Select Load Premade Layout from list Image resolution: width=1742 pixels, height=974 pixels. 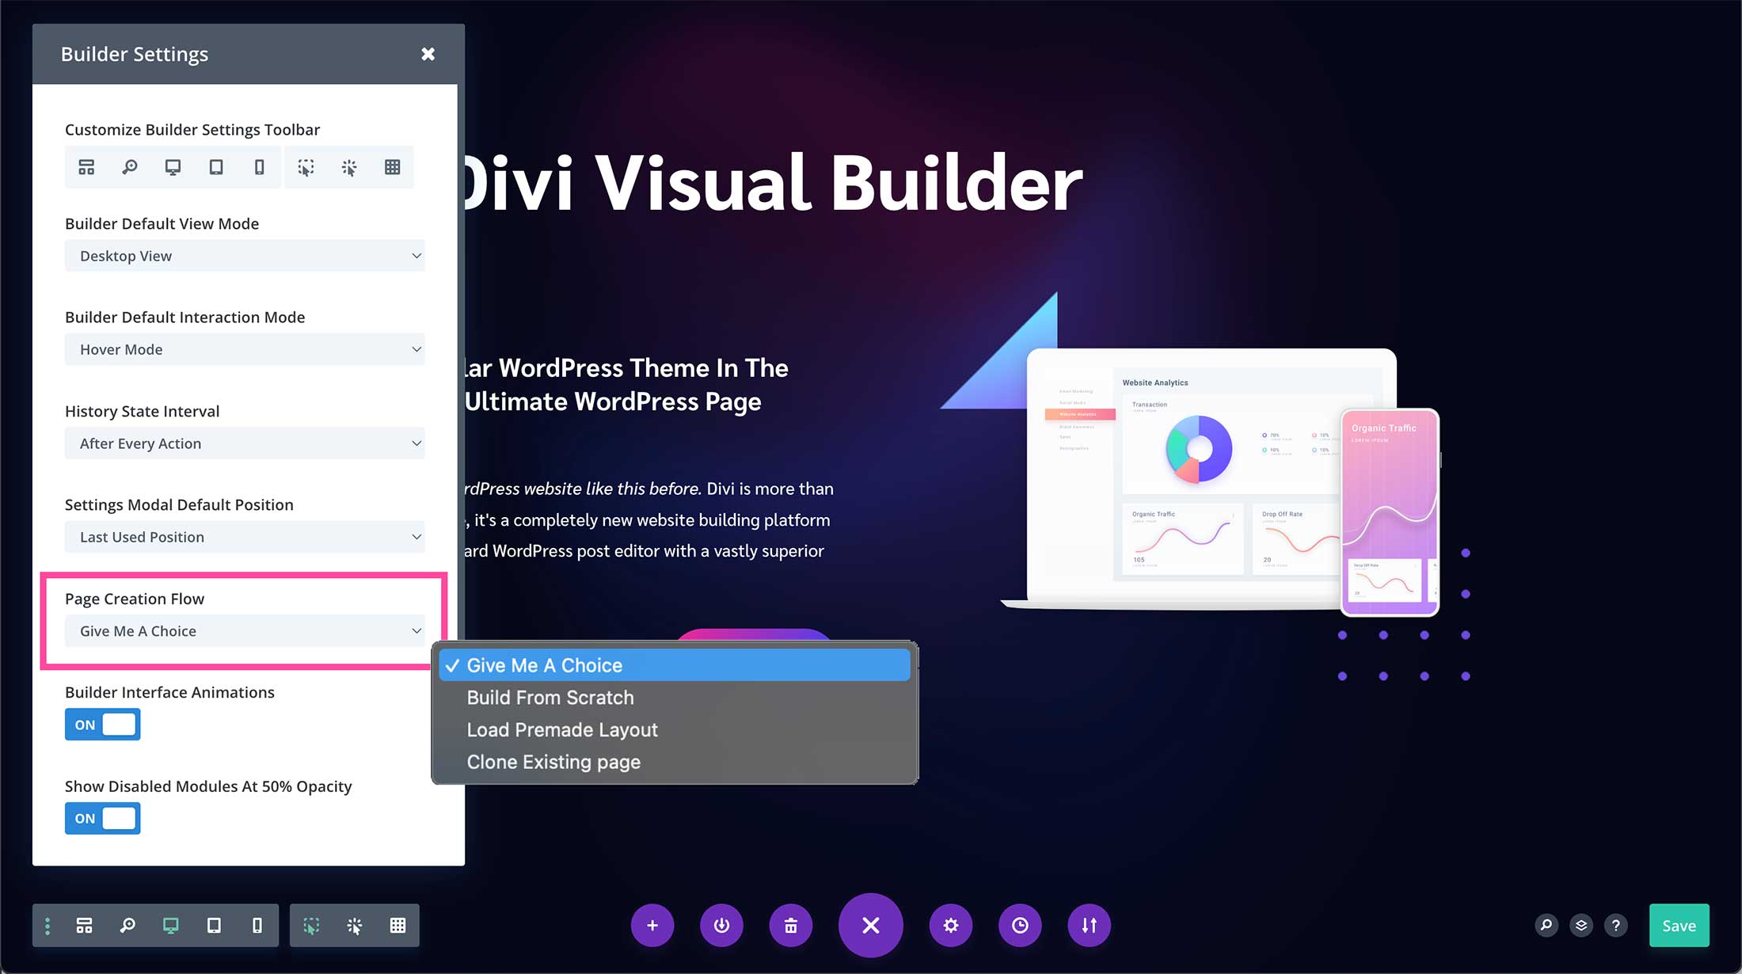tap(562, 730)
